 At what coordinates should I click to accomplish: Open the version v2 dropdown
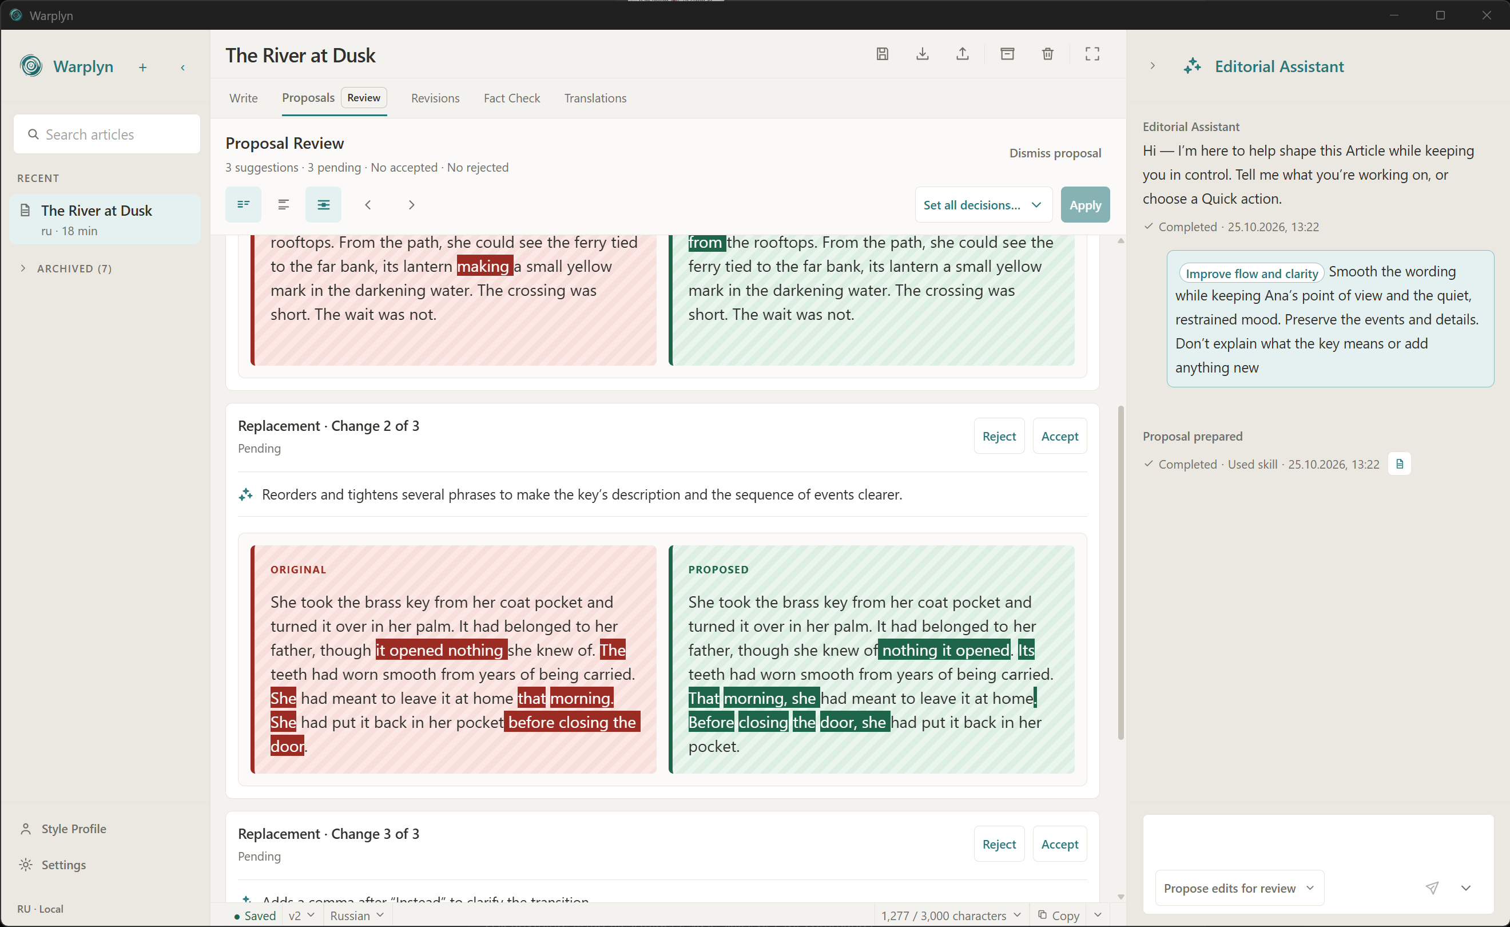tap(301, 916)
